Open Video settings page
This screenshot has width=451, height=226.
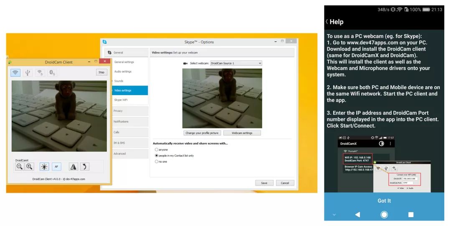click(130, 90)
